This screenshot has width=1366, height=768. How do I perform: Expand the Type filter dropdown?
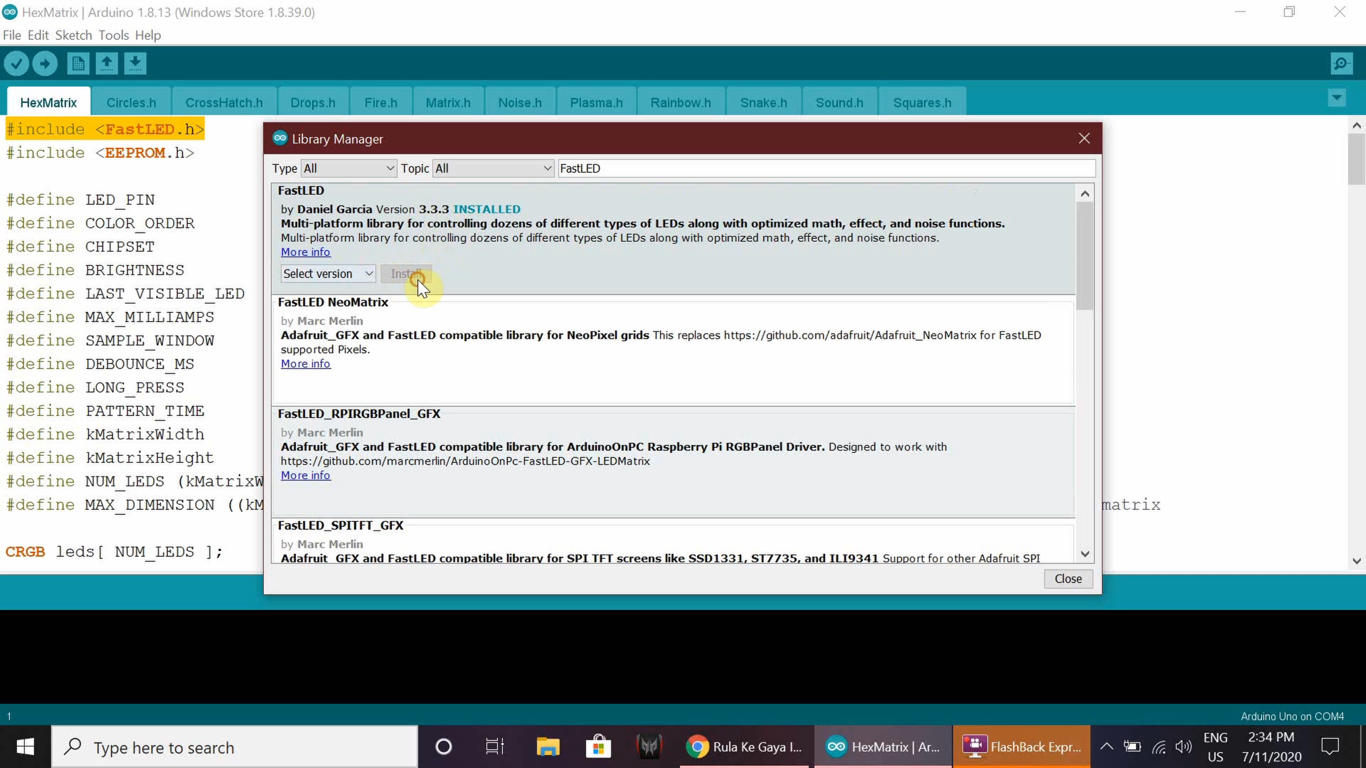point(349,169)
